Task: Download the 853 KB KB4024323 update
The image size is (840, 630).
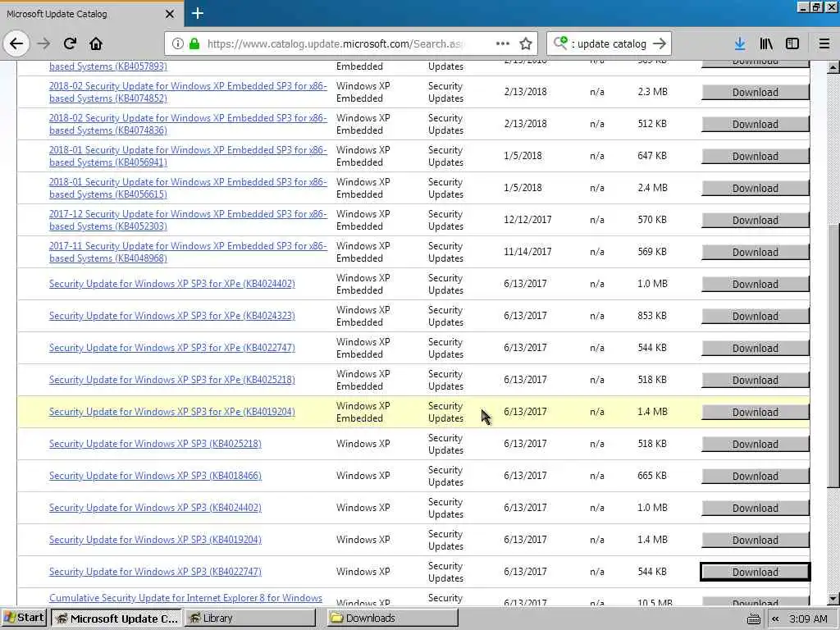Action: coord(755,316)
